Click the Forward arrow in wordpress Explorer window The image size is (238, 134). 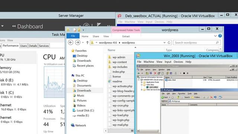click(x=78, y=42)
